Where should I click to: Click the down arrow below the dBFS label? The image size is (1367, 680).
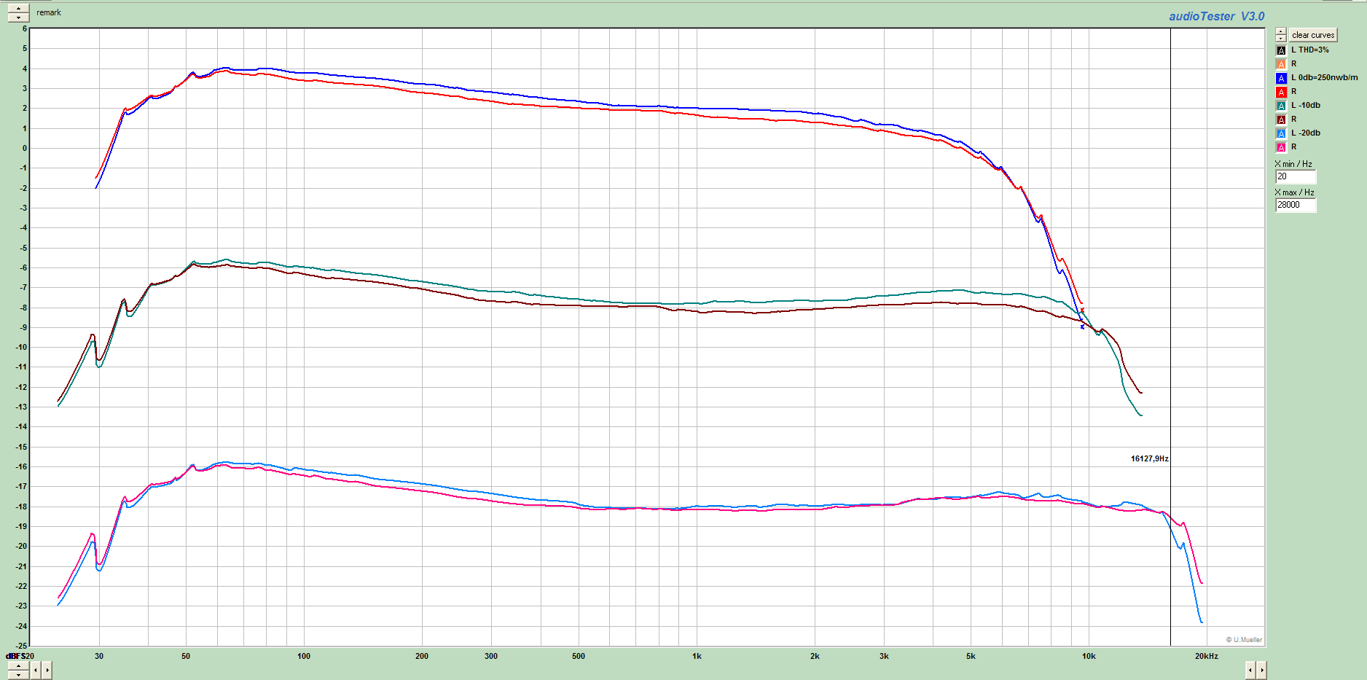pos(18,674)
